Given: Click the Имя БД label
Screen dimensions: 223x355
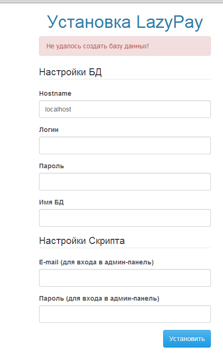Looking at the screenshot, I should (52, 202).
